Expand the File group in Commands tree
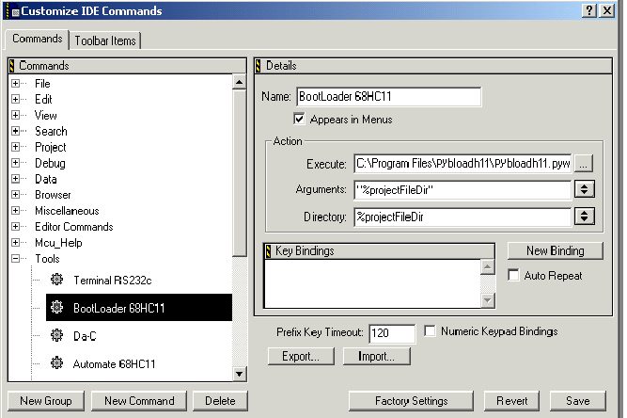 16,84
